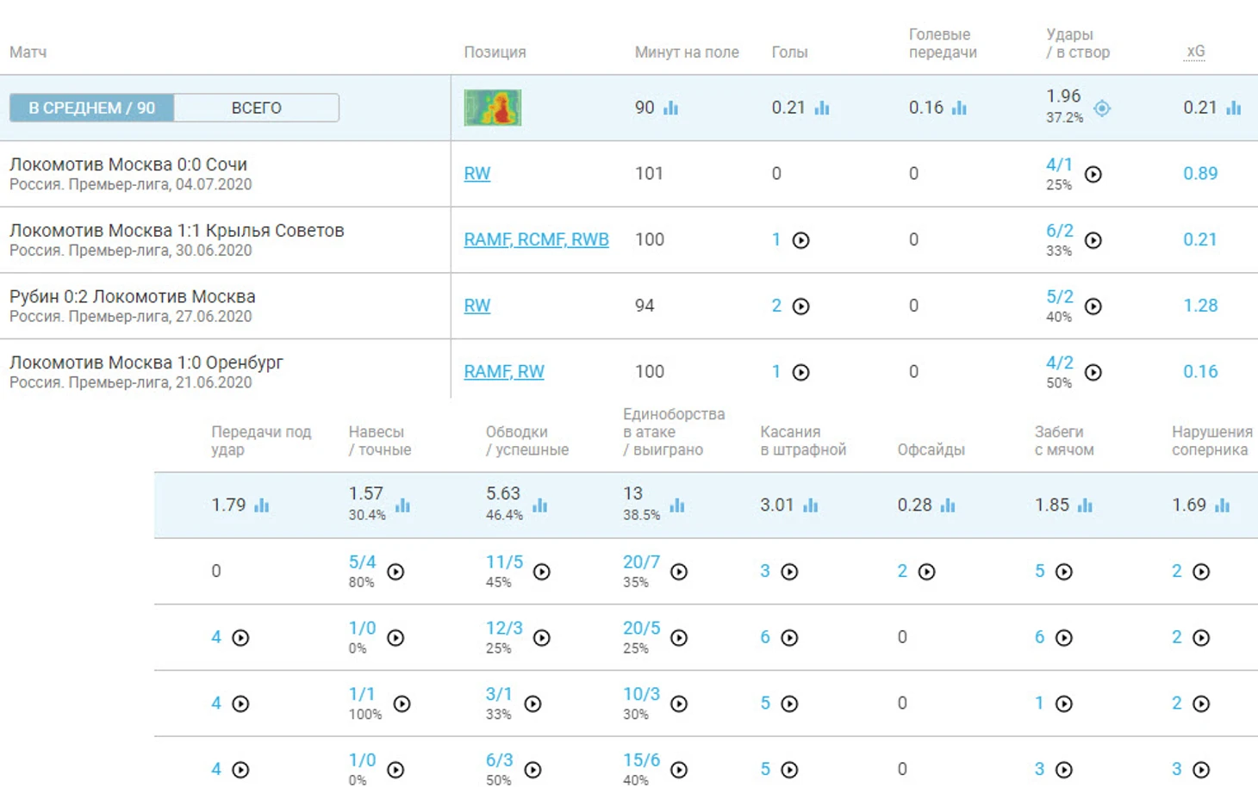Play dribbles video 3/1 33%

(532, 703)
